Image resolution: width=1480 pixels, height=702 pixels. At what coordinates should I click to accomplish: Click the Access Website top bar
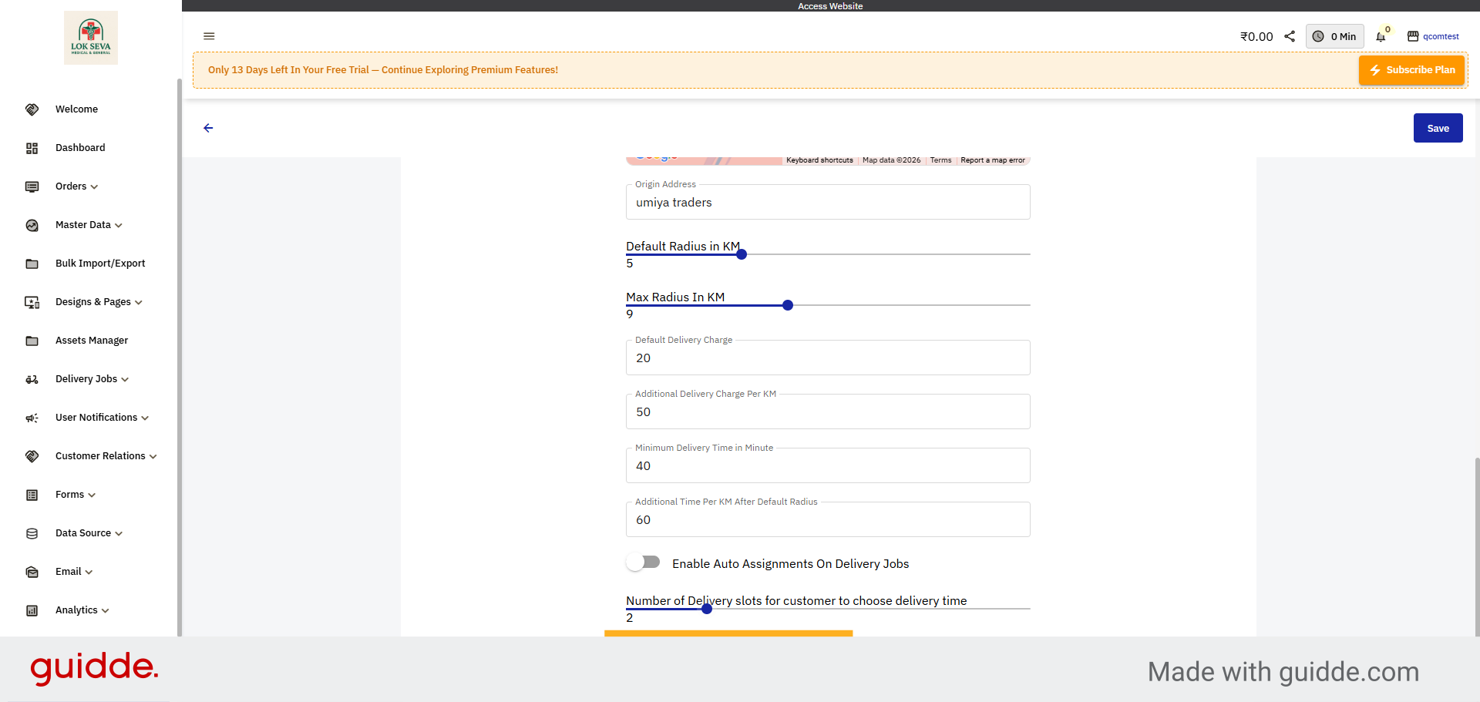830,5
